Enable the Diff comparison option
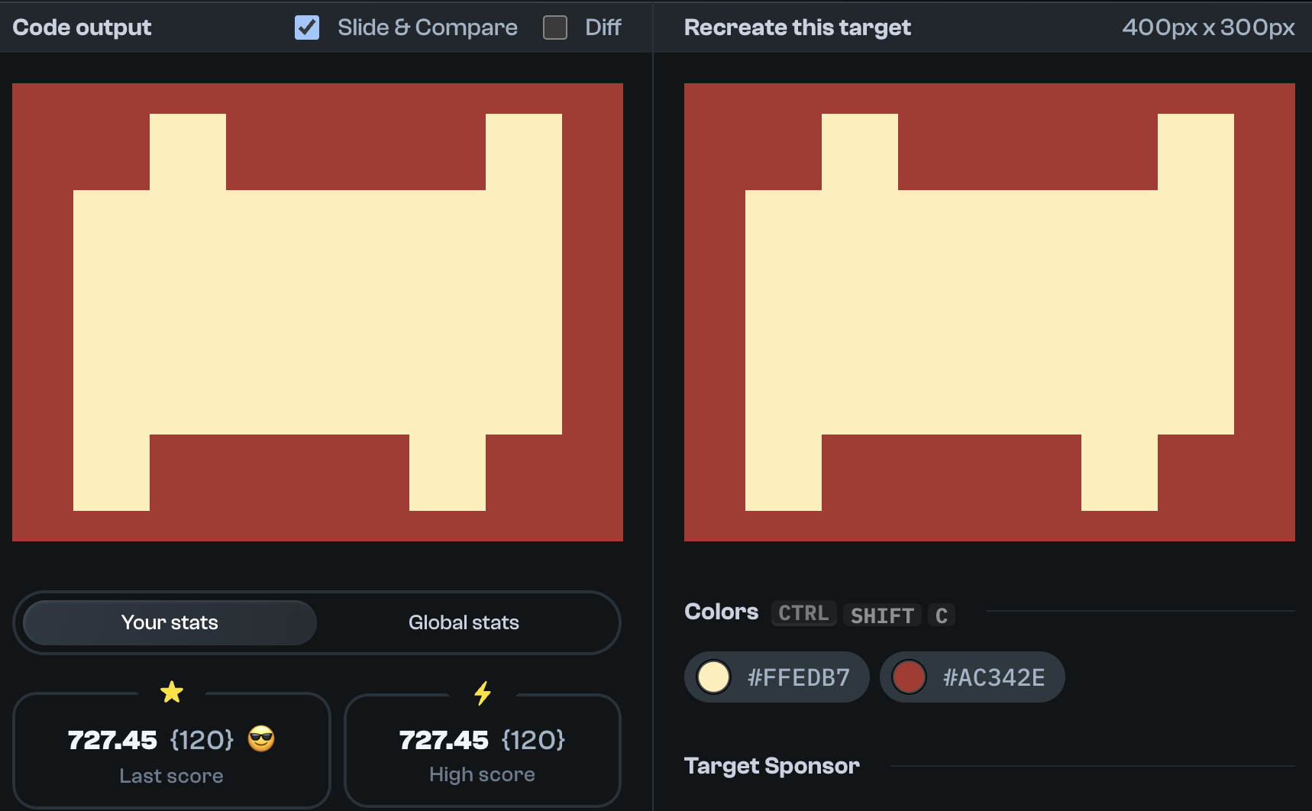Screen dimensions: 1312x811 click(x=554, y=27)
